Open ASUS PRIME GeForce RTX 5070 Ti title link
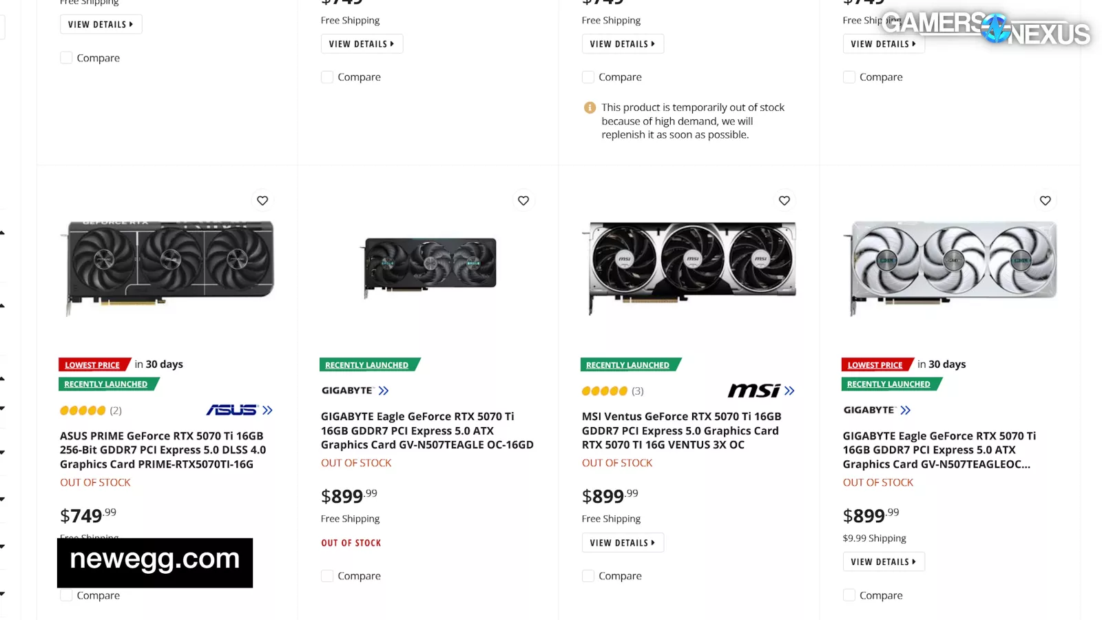Viewport: 1102px width, 620px height. point(163,450)
